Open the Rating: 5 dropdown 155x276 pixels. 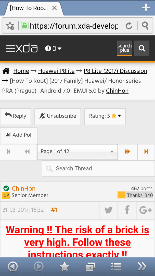(105, 117)
